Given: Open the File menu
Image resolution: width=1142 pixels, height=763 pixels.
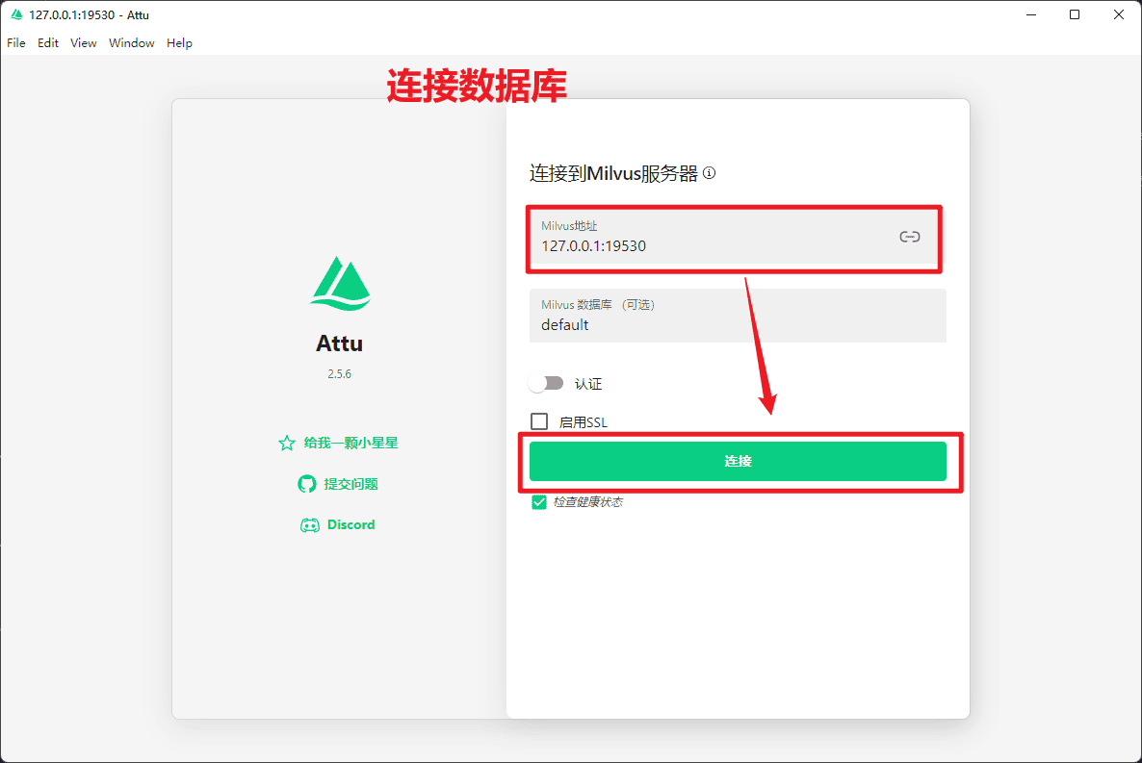Looking at the screenshot, I should coord(16,43).
